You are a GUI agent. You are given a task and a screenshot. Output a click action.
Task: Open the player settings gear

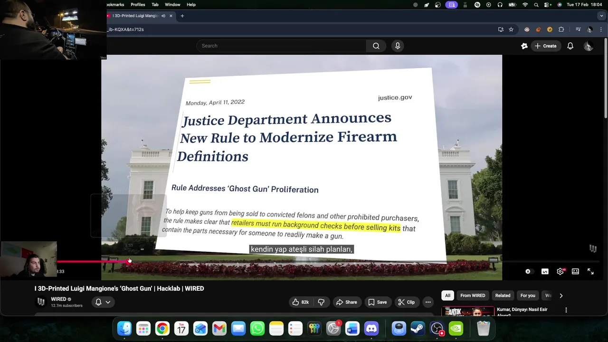click(x=560, y=271)
